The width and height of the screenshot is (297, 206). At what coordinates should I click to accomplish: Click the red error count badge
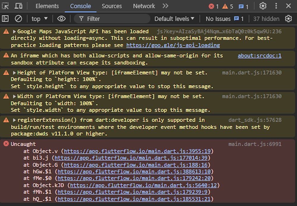click(x=214, y=6)
